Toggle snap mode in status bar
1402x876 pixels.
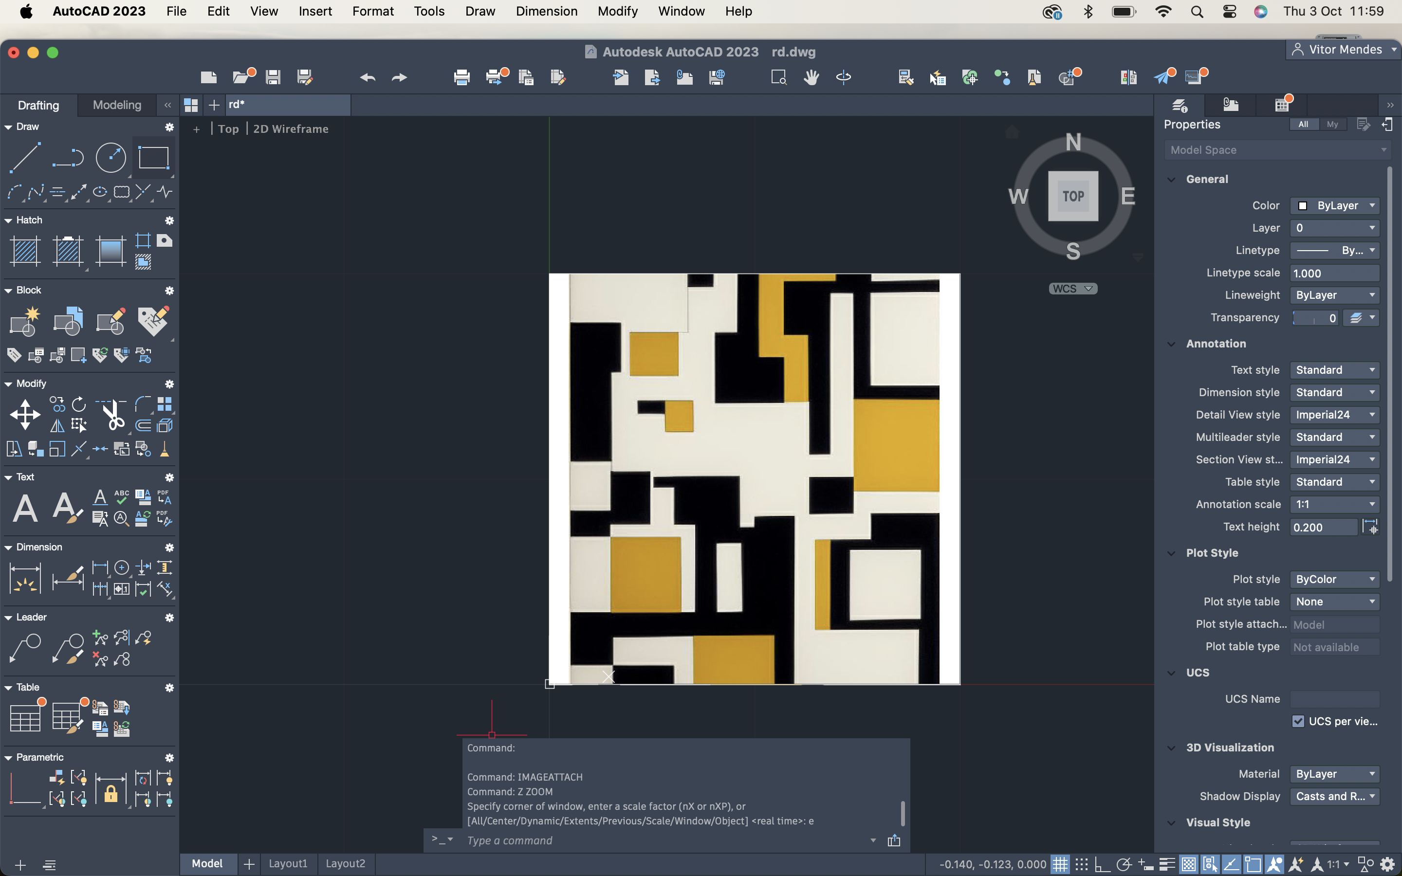1081,864
